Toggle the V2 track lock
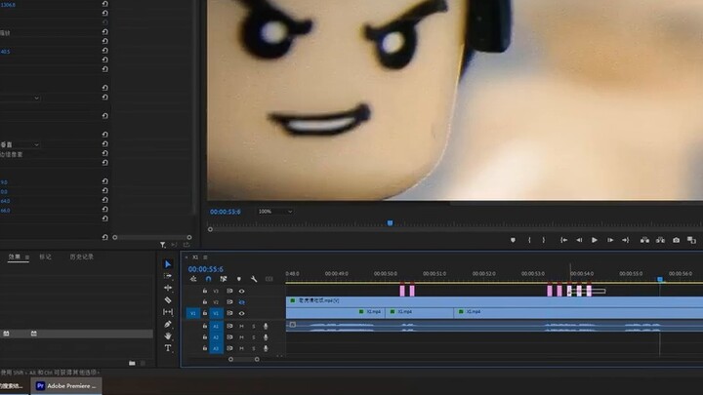The image size is (703, 395). (205, 302)
